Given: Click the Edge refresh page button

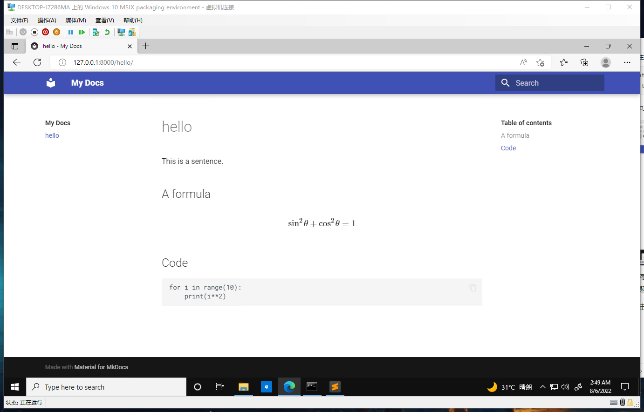Looking at the screenshot, I should point(37,62).
